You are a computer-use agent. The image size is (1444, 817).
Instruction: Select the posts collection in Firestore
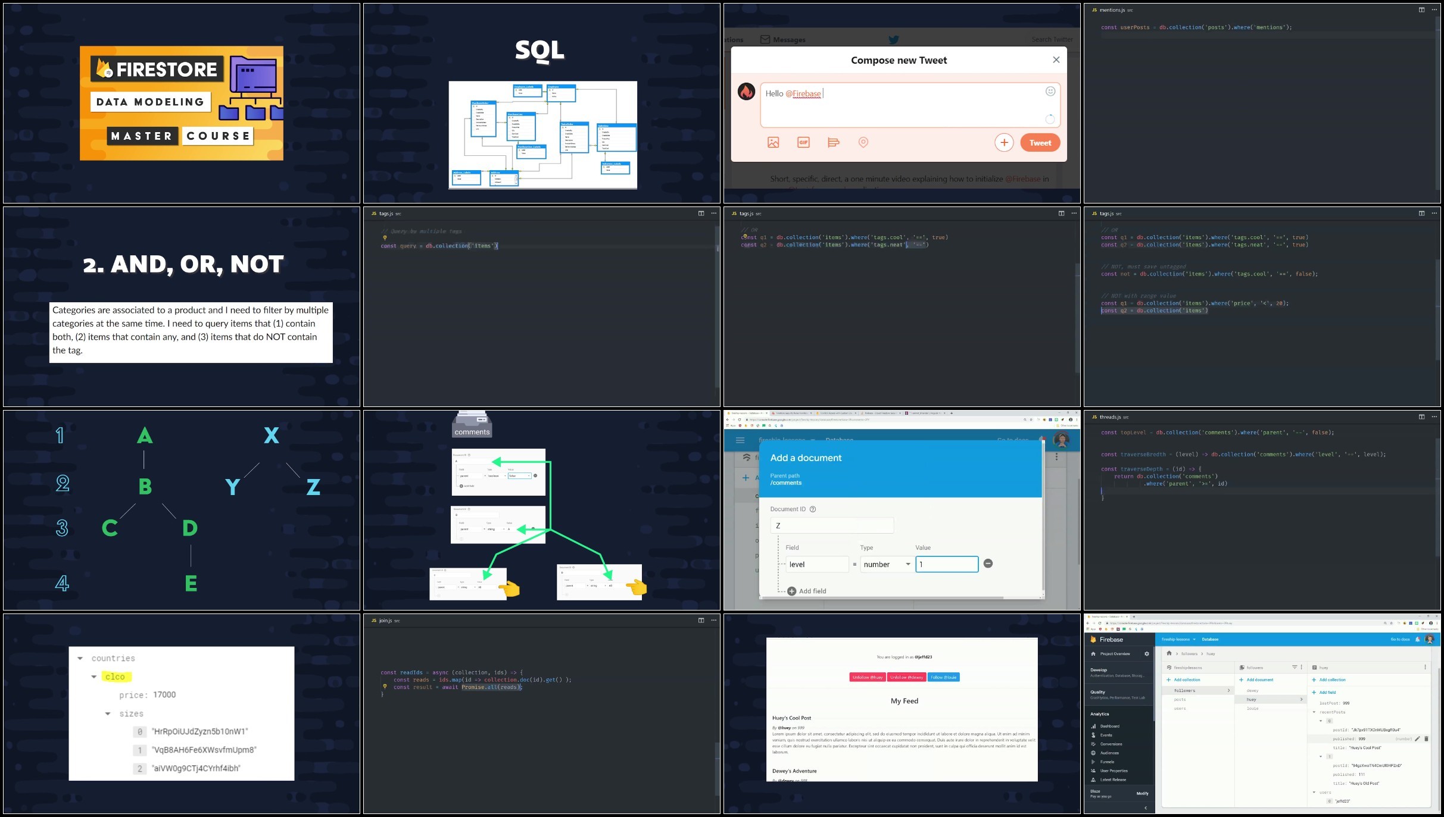1180,699
